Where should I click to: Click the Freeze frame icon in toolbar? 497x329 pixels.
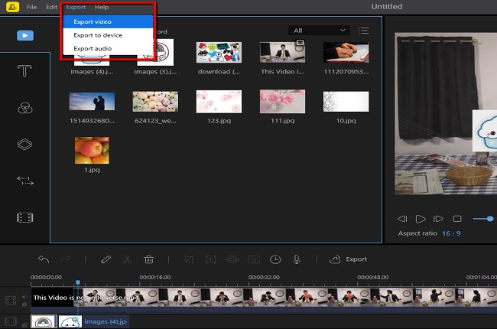click(x=254, y=259)
